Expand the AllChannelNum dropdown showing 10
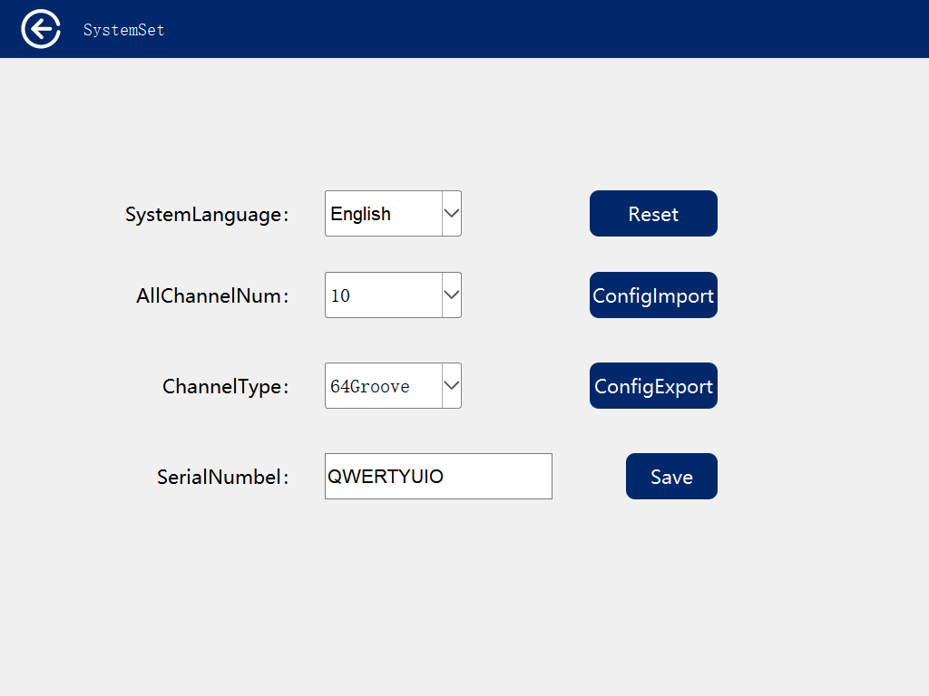This screenshot has width=929, height=696. pyautogui.click(x=393, y=295)
